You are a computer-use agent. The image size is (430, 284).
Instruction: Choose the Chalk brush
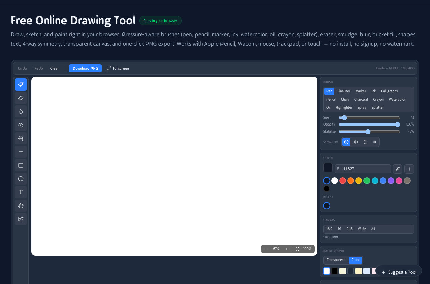pyautogui.click(x=345, y=100)
